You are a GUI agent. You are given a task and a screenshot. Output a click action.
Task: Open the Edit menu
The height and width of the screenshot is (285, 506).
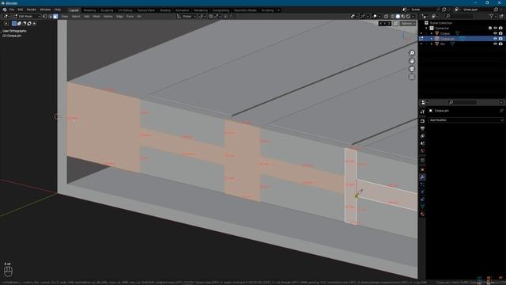click(x=21, y=9)
